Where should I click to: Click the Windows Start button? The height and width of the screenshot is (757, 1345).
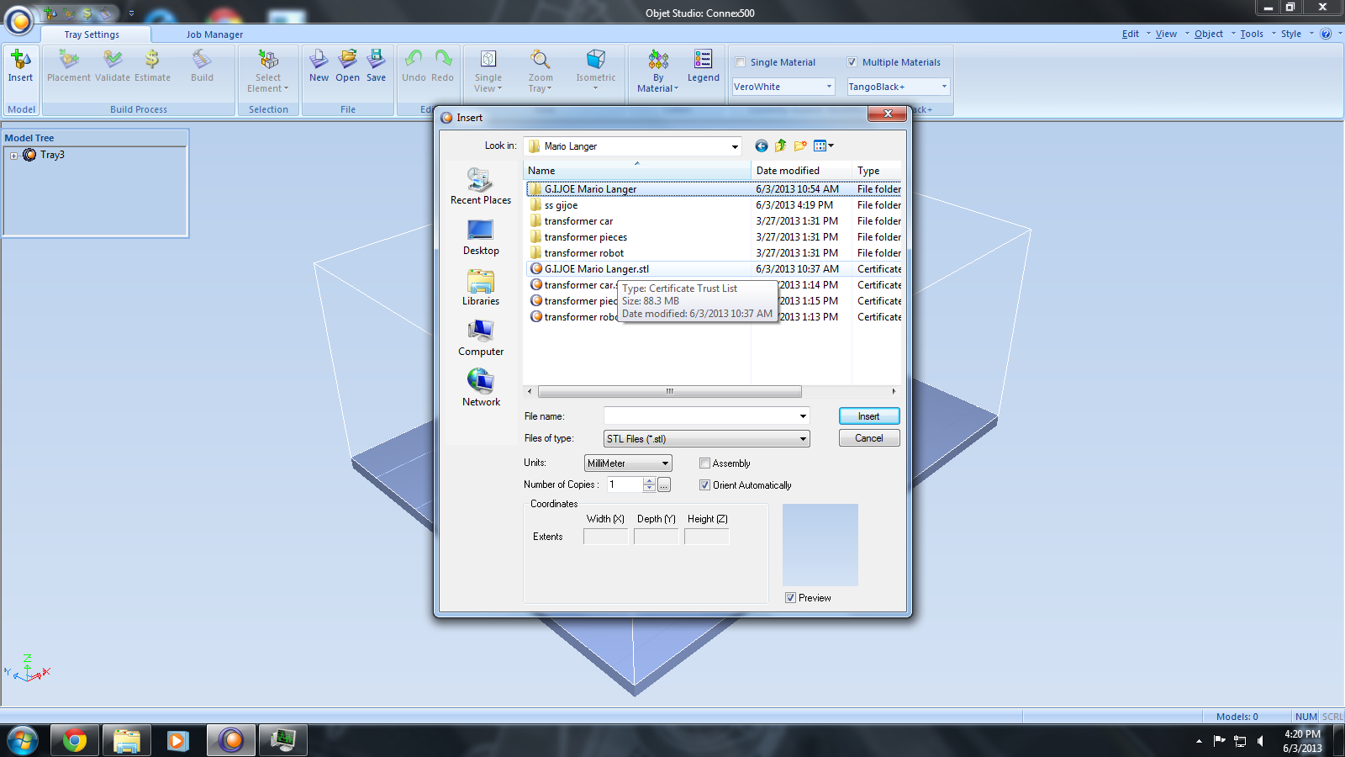(22, 740)
